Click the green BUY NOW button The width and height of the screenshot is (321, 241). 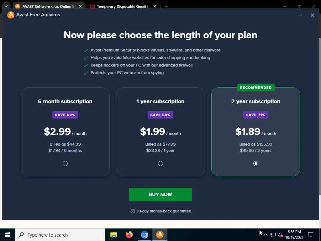tap(160, 195)
